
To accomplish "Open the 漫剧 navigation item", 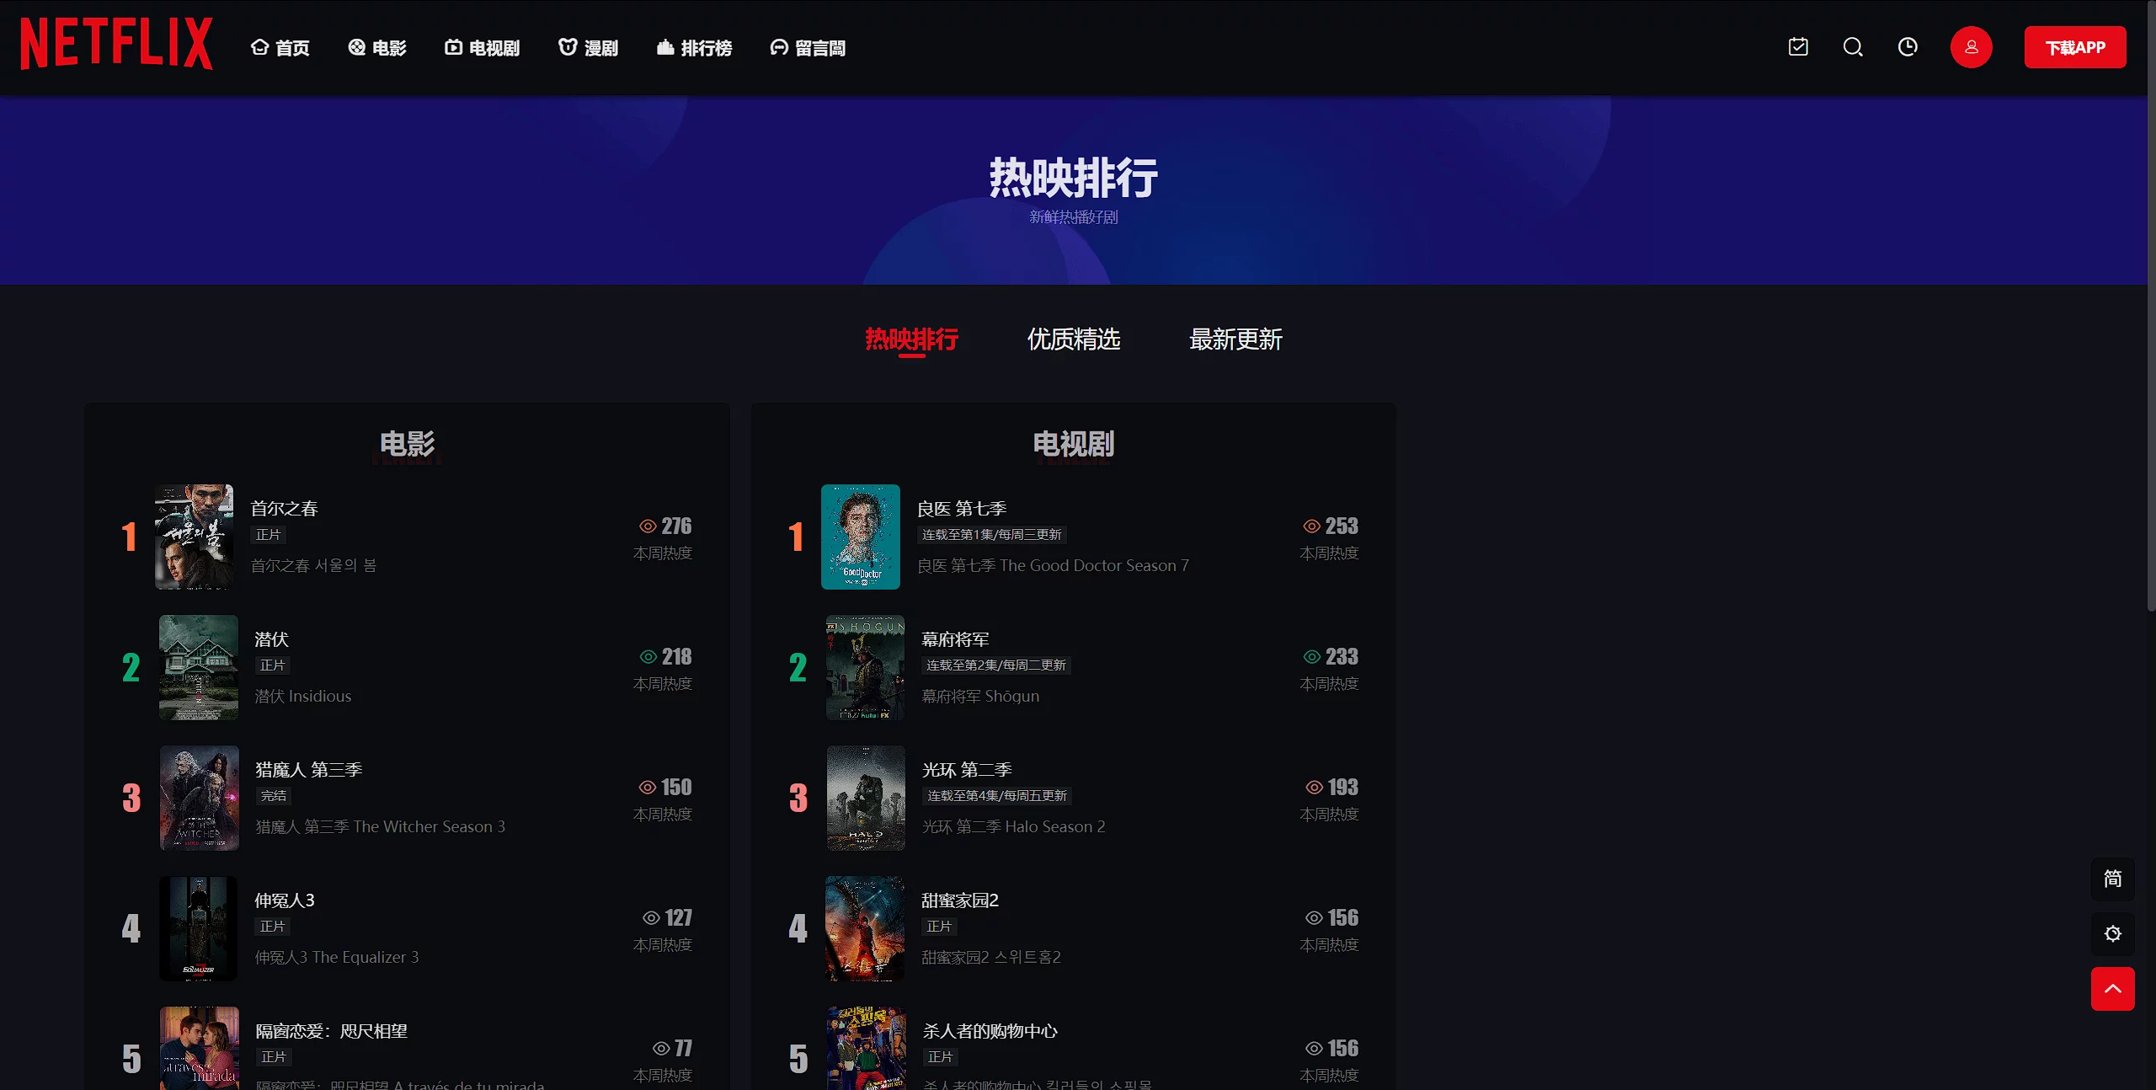I will click(x=589, y=48).
